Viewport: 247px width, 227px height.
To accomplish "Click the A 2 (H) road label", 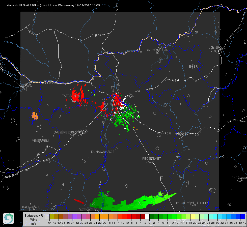I will (118, 86).
